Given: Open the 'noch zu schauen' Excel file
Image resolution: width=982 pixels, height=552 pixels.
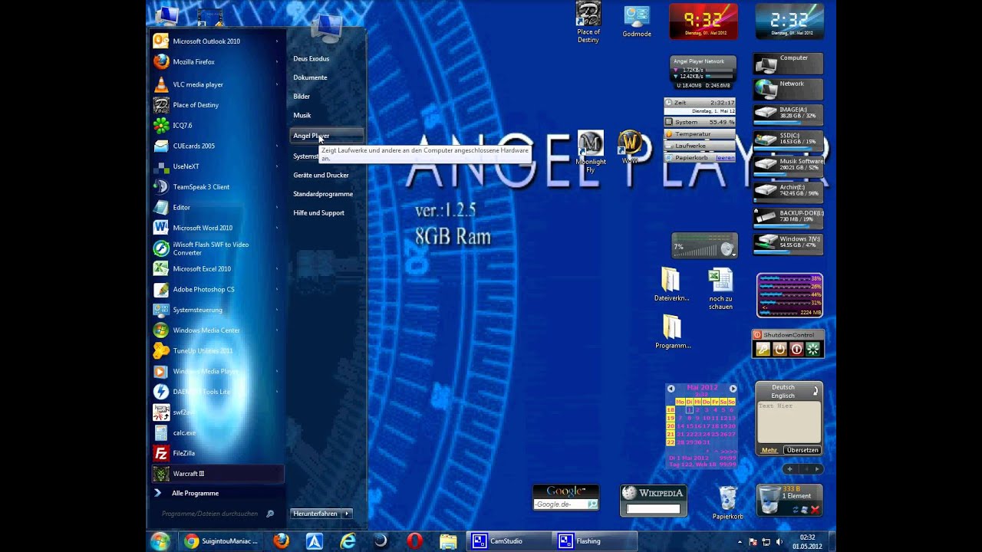Looking at the screenshot, I should pyautogui.click(x=720, y=290).
